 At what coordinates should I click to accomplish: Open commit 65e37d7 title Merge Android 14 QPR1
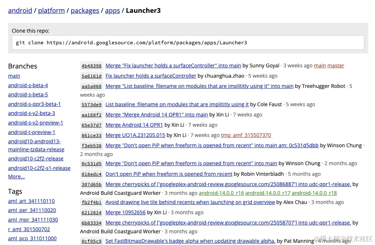point(134,125)
